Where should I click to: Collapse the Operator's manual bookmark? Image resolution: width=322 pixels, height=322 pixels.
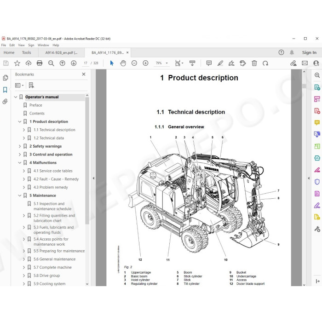coord(16,97)
